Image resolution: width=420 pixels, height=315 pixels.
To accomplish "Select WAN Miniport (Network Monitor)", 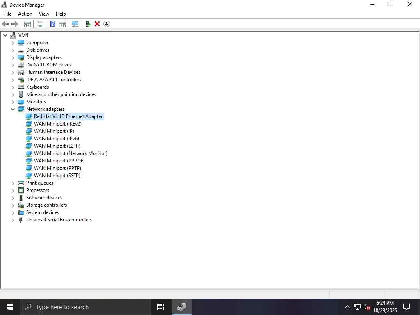I will 71,153.
